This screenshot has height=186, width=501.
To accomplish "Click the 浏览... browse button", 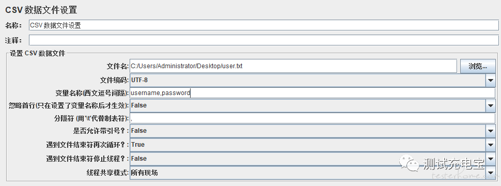I will [x=478, y=66].
